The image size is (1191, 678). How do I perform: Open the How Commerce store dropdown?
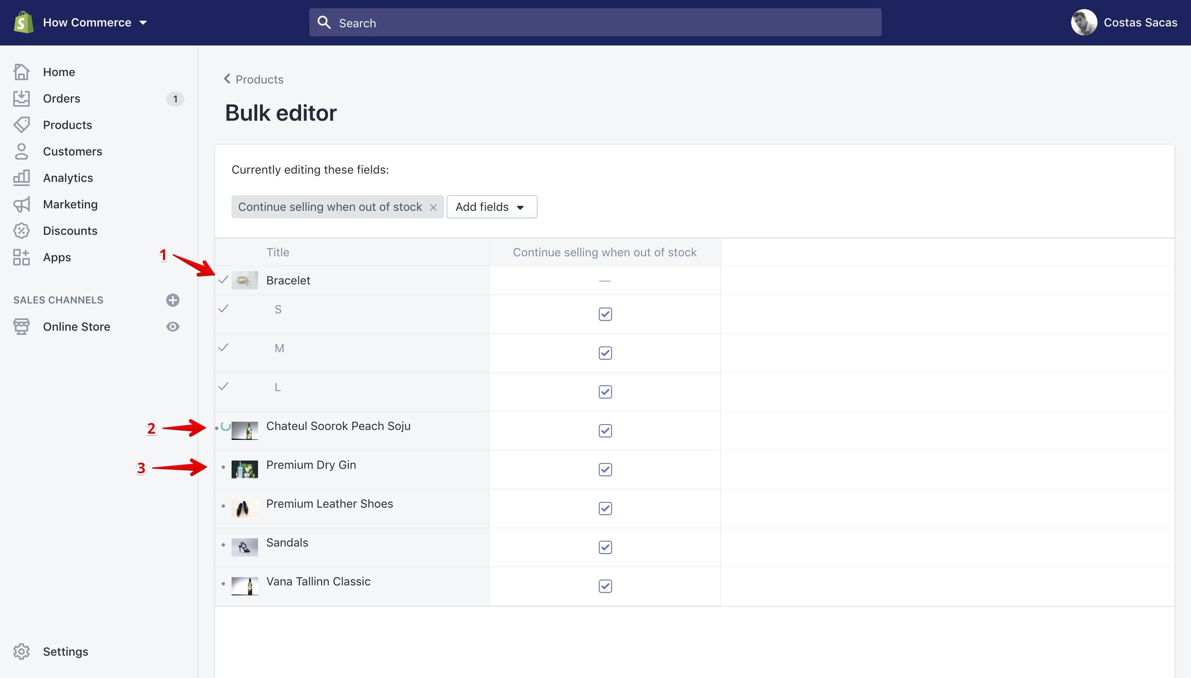coord(95,22)
